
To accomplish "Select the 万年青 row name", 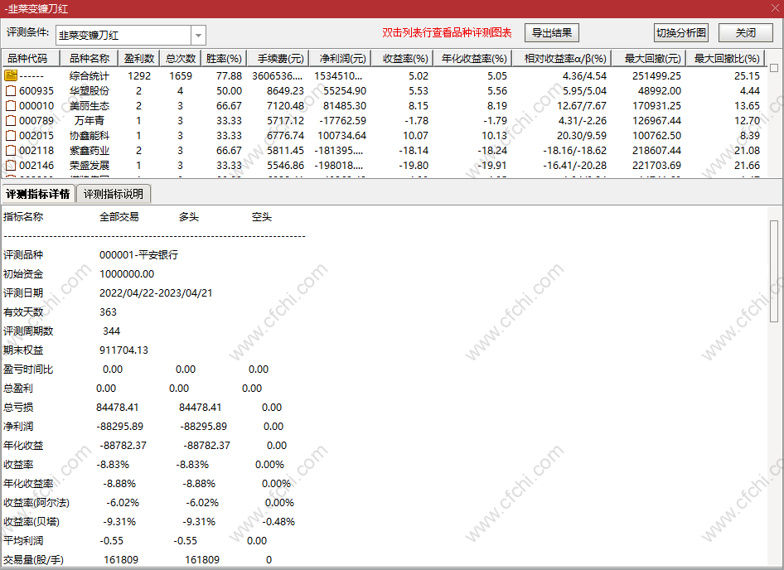I will click(89, 120).
